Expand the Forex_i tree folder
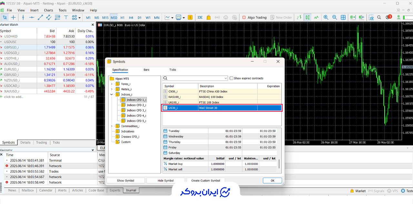 pyautogui.click(x=112, y=84)
